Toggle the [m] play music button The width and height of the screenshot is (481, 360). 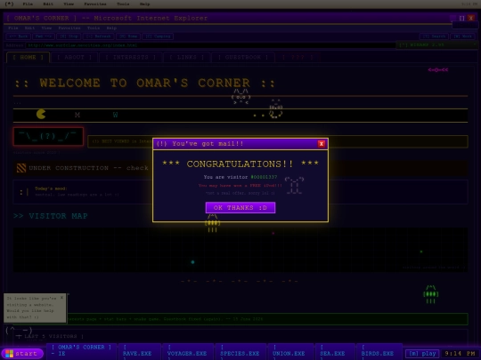tap(422, 354)
